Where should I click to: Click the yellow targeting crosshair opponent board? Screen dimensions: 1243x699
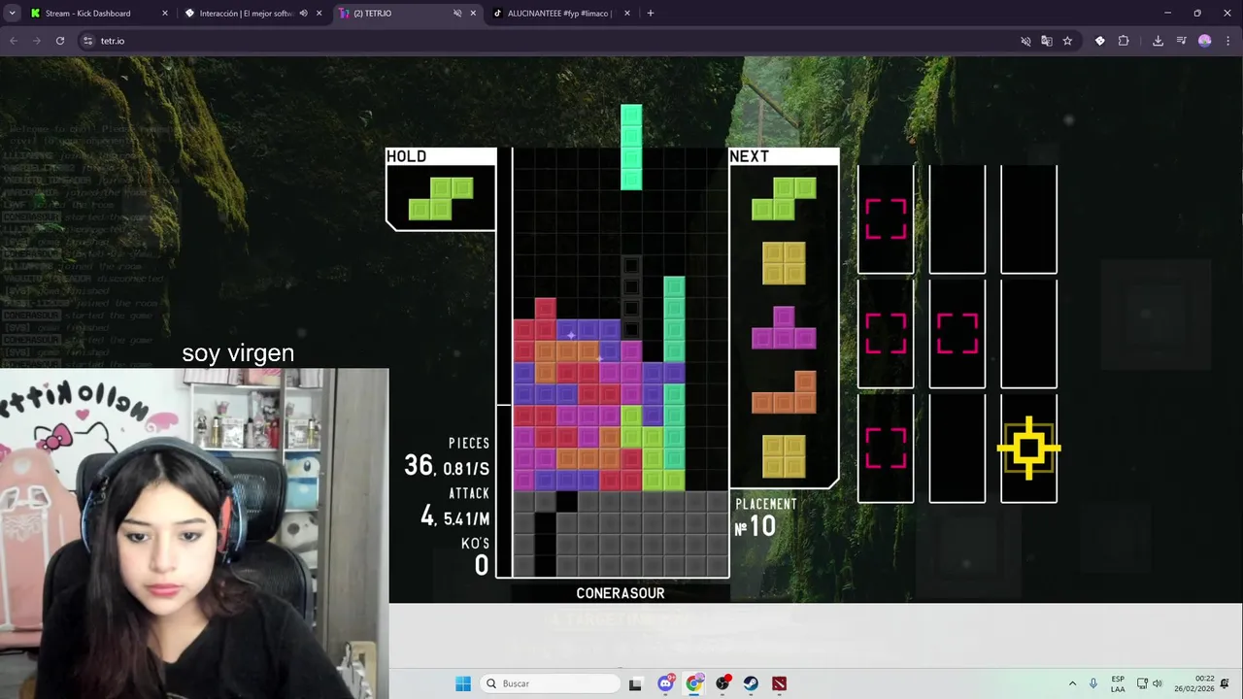(x=1029, y=449)
